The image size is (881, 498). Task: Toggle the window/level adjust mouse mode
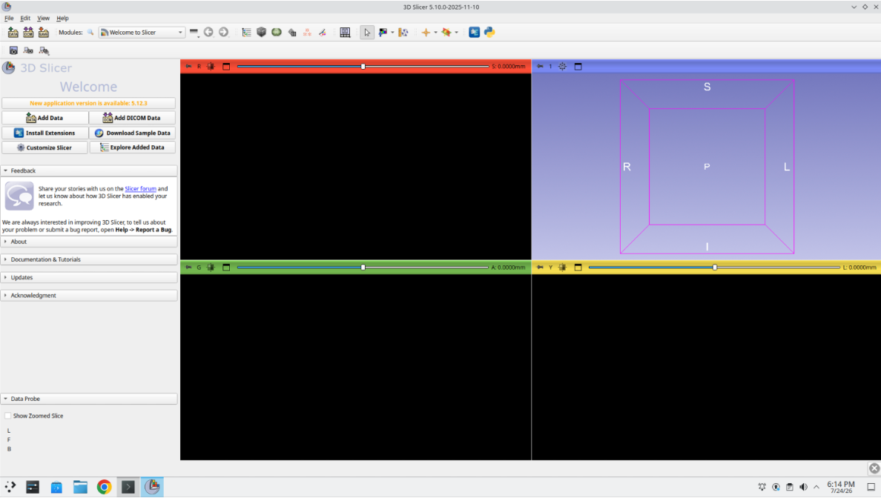383,33
